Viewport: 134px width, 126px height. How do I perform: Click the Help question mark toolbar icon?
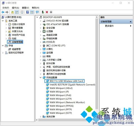[28, 12]
